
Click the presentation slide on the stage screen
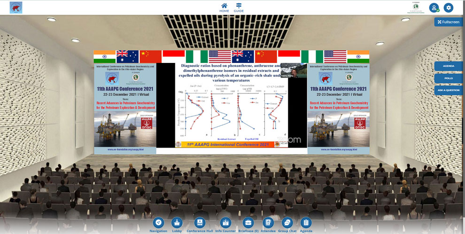232,105
